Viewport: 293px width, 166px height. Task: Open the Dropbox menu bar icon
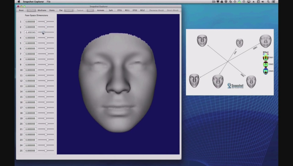226,2
